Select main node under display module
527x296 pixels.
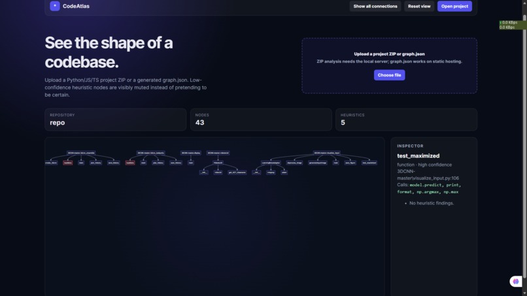(191, 163)
